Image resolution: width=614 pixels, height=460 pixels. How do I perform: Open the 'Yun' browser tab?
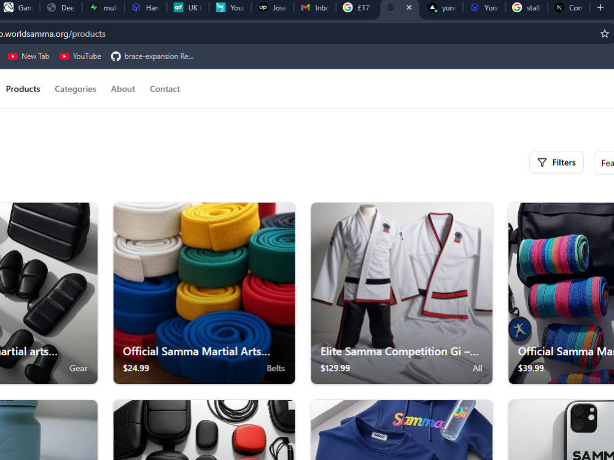click(484, 7)
